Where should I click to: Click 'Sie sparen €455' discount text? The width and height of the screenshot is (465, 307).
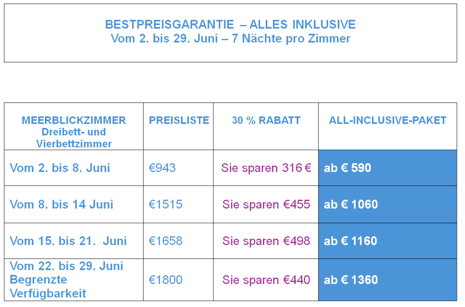click(x=266, y=205)
